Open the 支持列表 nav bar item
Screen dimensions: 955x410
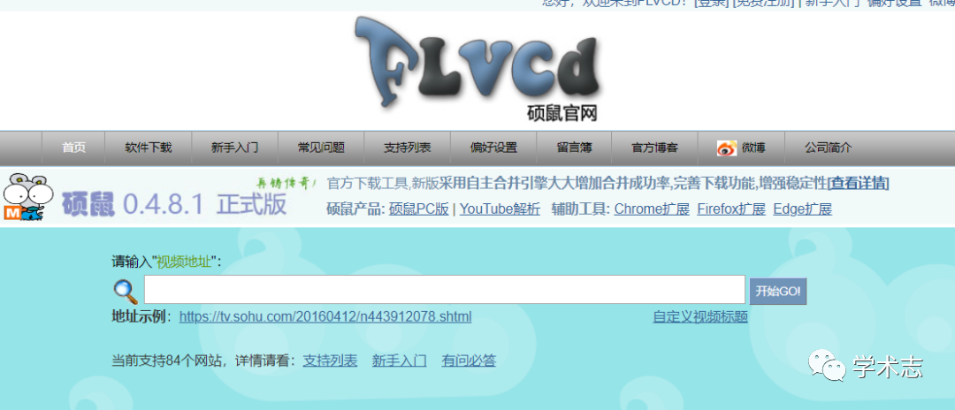[x=408, y=148]
